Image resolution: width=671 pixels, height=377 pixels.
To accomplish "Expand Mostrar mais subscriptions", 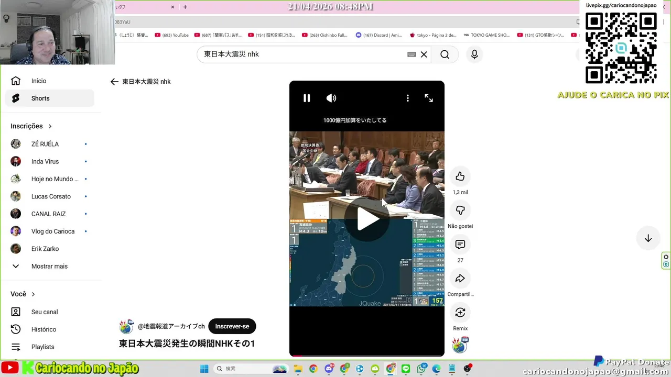I will click(50, 266).
